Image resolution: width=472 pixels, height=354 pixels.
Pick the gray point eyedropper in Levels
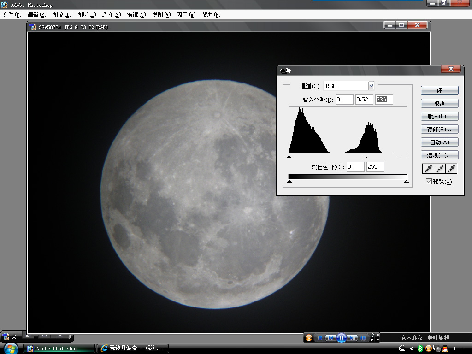pyautogui.click(x=439, y=169)
